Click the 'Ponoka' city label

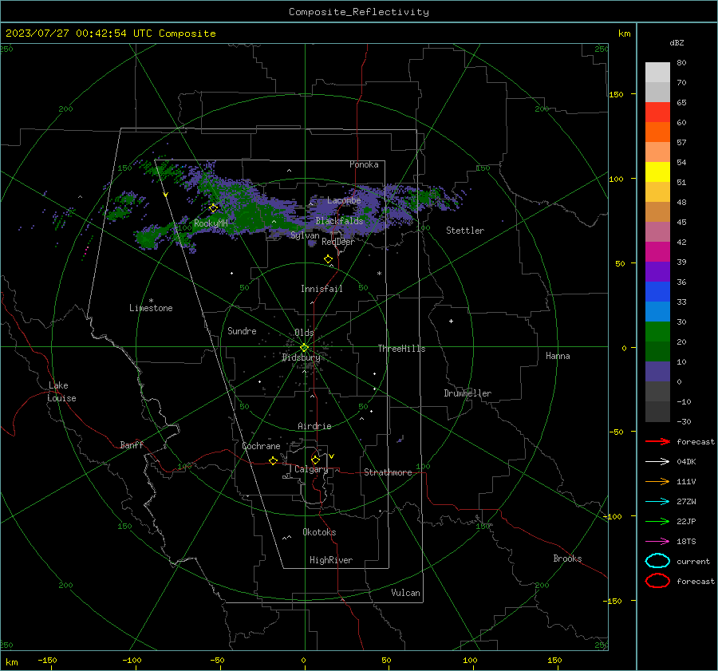tap(364, 164)
